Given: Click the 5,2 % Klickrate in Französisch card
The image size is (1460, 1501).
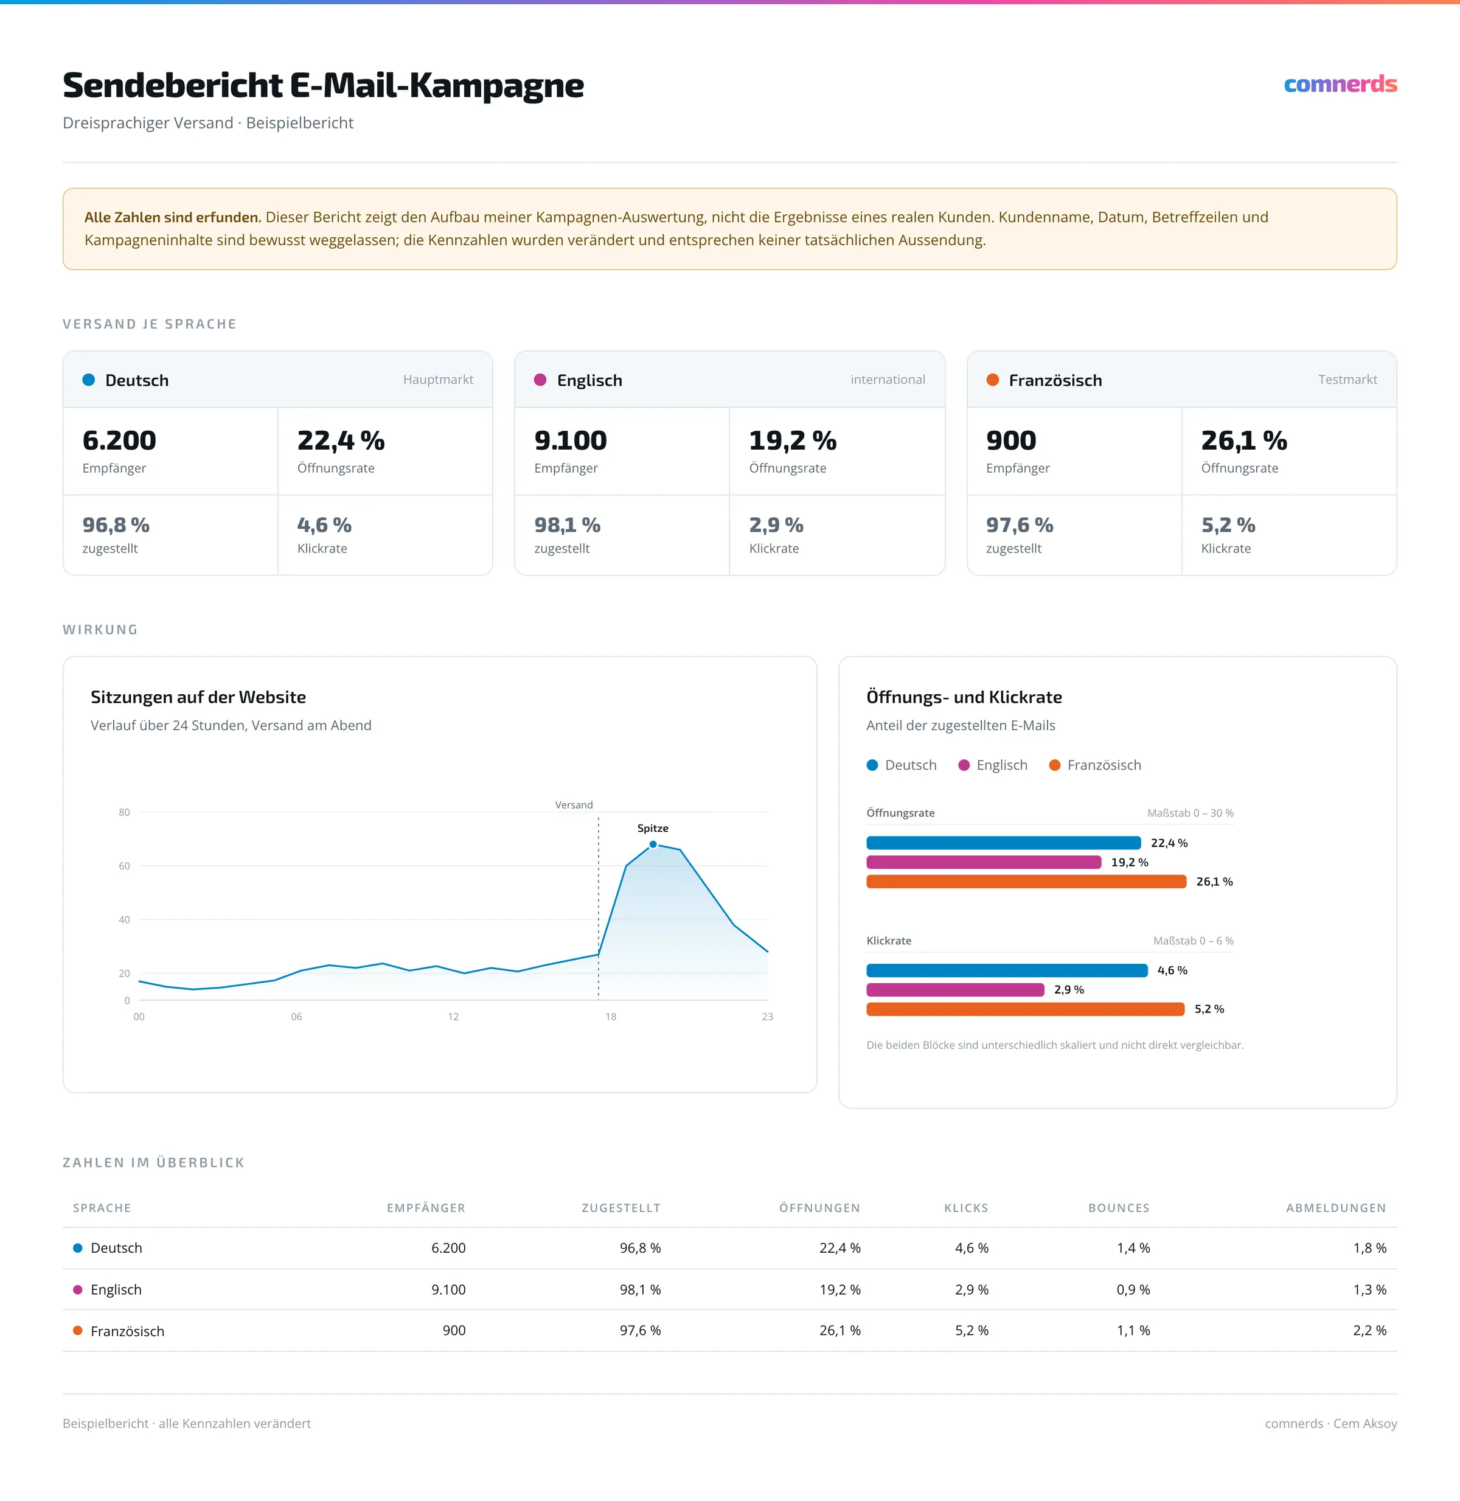Looking at the screenshot, I should tap(1228, 524).
